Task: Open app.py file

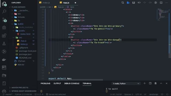Action: [21, 65]
